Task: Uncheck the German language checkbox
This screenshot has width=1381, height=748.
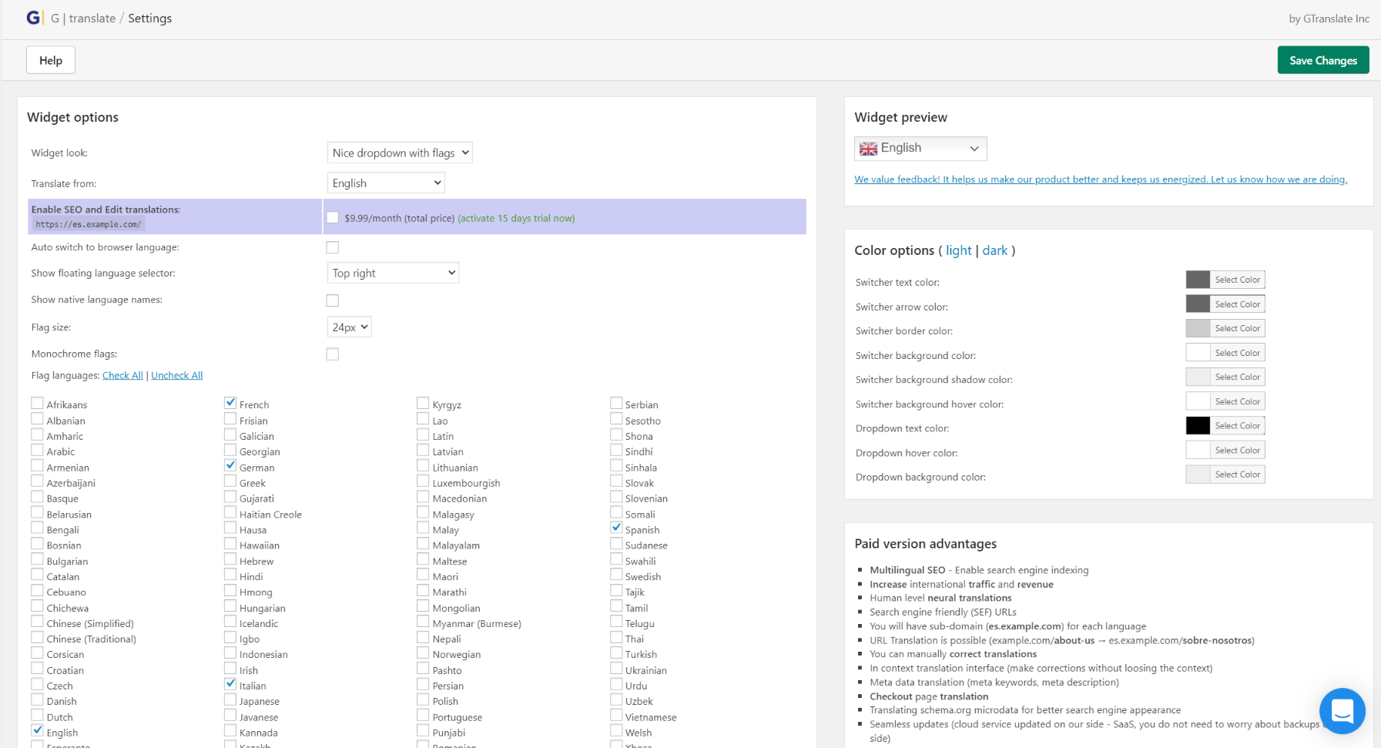Action: [x=230, y=465]
